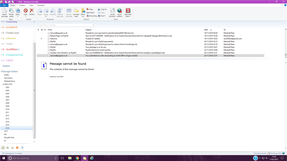Select the Your package is on its way email
Screen dimensions: 287x161
[x=150, y=47]
